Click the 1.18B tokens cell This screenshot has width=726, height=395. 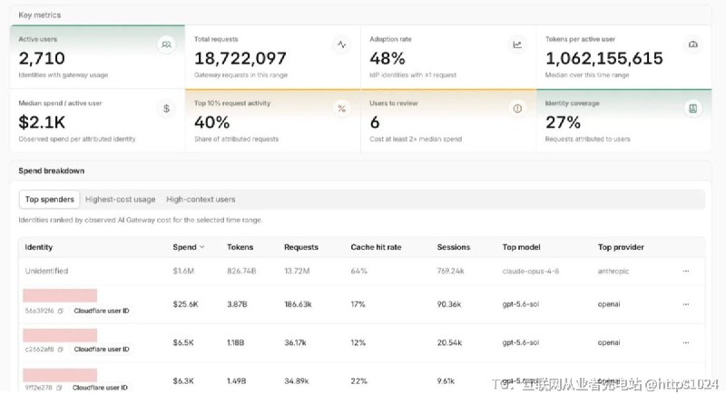point(235,343)
